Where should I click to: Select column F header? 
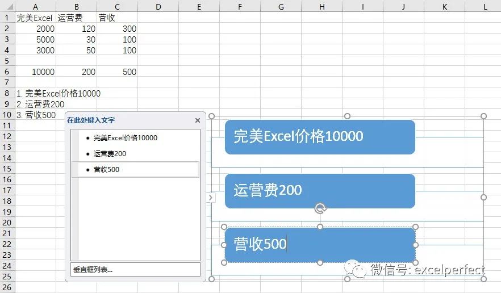[x=240, y=6]
